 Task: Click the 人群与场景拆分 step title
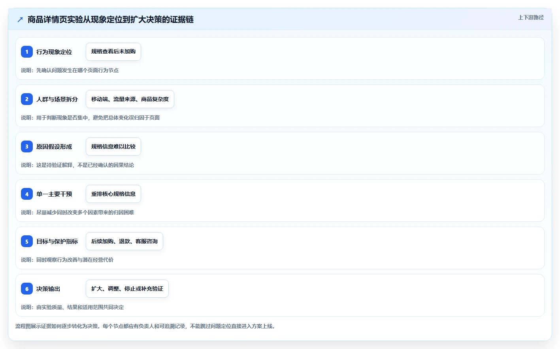57,99
